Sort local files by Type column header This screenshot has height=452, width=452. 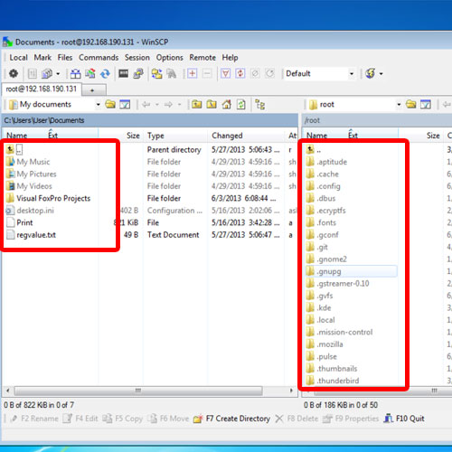pos(175,136)
